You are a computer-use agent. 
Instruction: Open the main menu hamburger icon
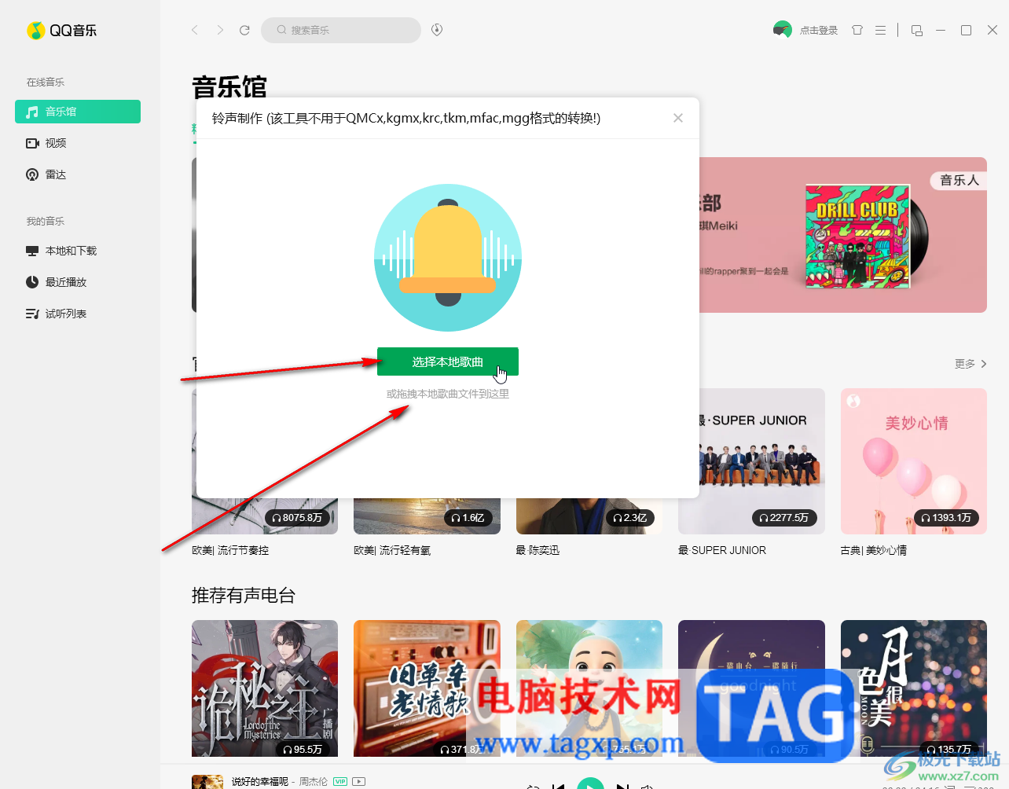tap(880, 30)
